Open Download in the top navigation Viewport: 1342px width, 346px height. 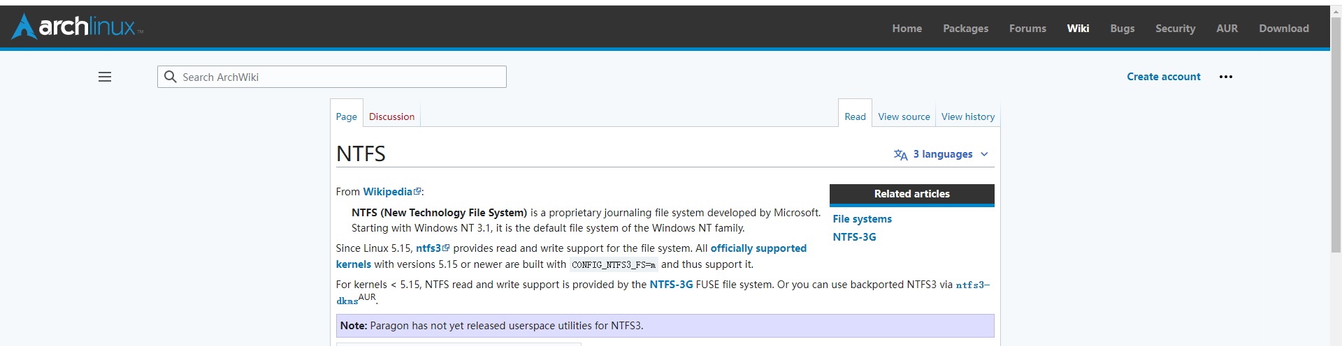1284,29
